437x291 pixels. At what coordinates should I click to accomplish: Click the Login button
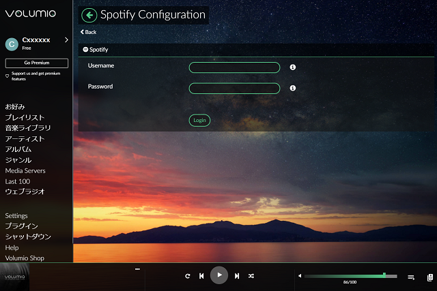click(199, 120)
